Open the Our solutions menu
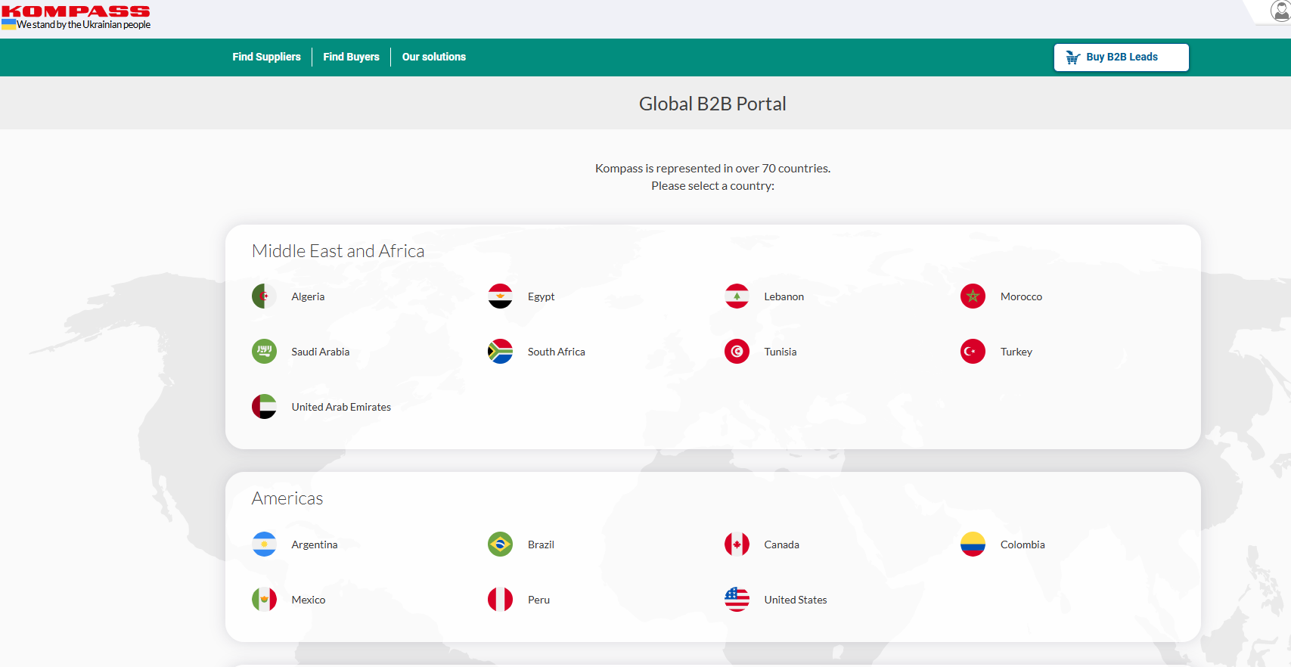This screenshot has height=667, width=1291. coord(434,57)
